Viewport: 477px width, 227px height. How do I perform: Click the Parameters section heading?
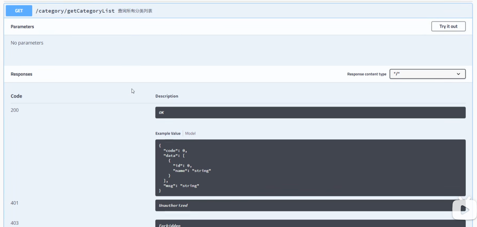[22, 27]
